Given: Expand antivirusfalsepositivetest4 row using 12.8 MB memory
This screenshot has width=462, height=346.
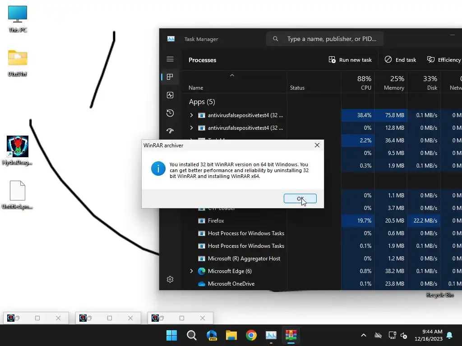Looking at the screenshot, I should [191, 127].
